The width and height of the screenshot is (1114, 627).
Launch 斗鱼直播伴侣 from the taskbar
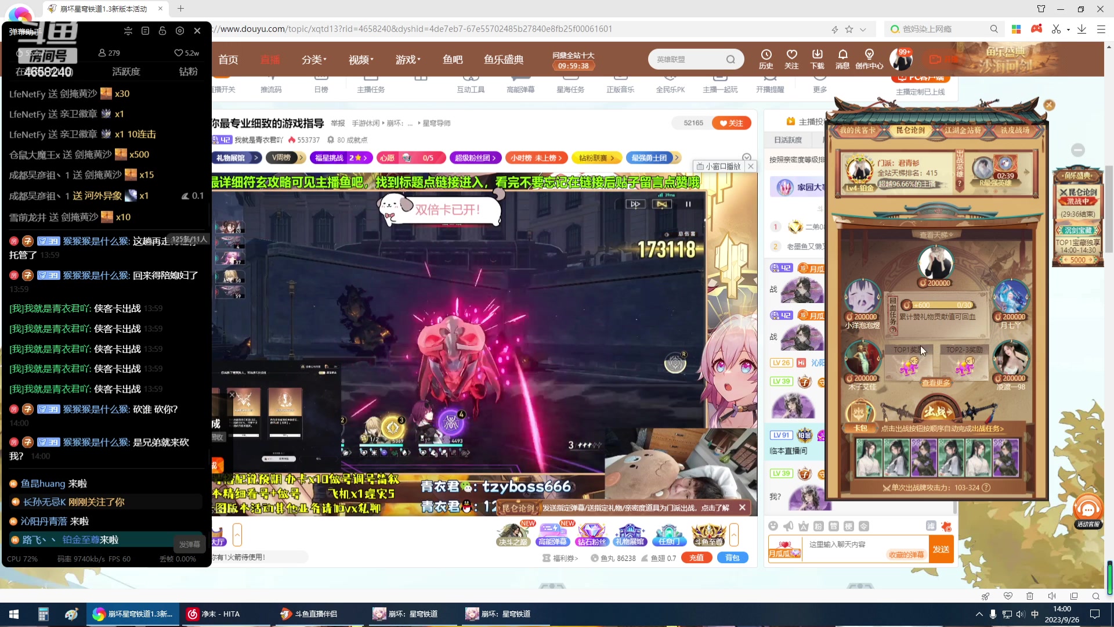click(x=309, y=614)
